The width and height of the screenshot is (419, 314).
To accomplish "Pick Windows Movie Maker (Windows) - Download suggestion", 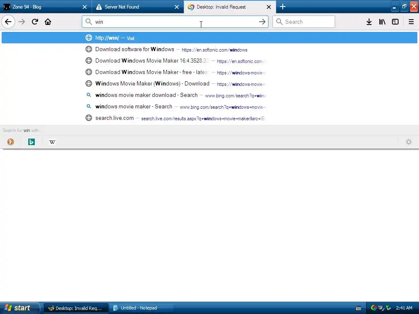I will (209, 84).
